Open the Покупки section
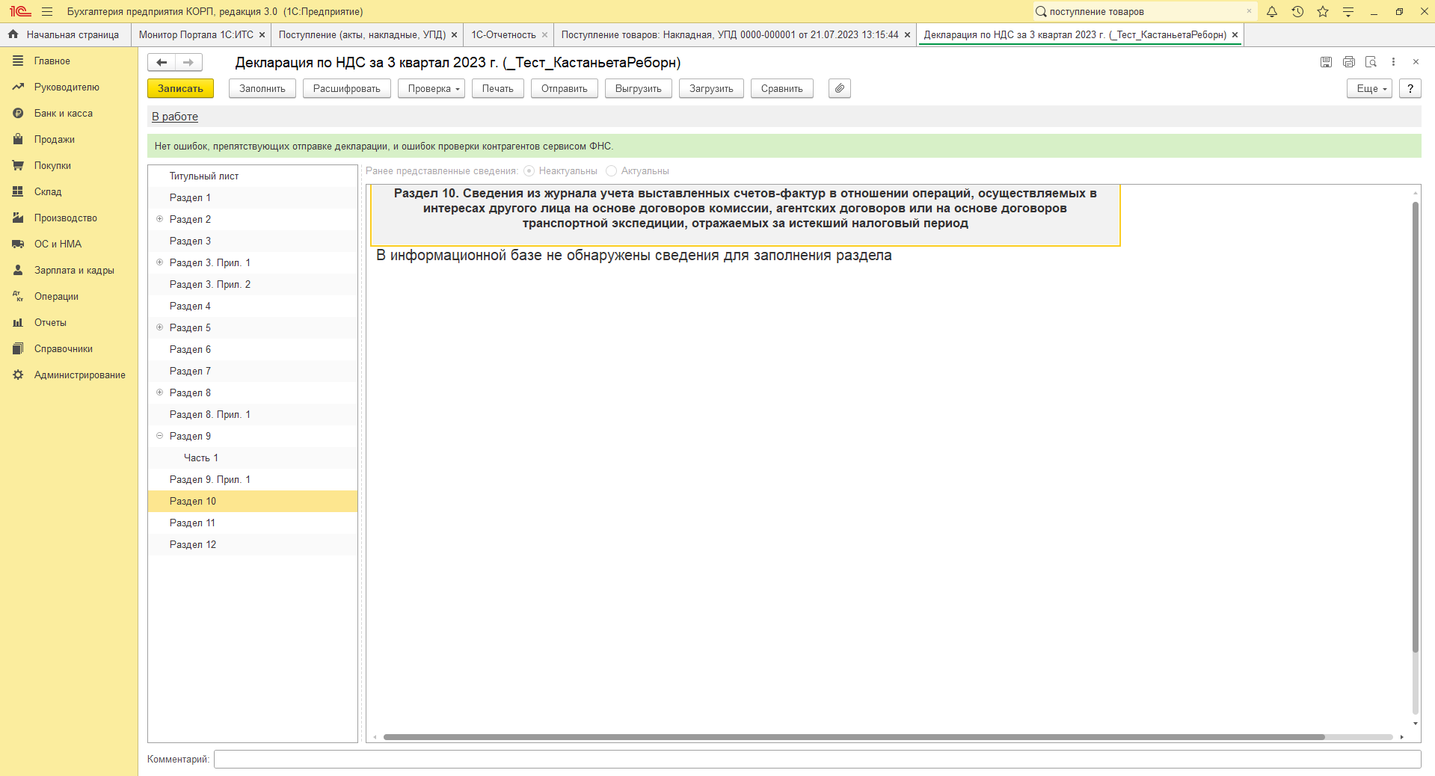1435x776 pixels. [x=69, y=166]
